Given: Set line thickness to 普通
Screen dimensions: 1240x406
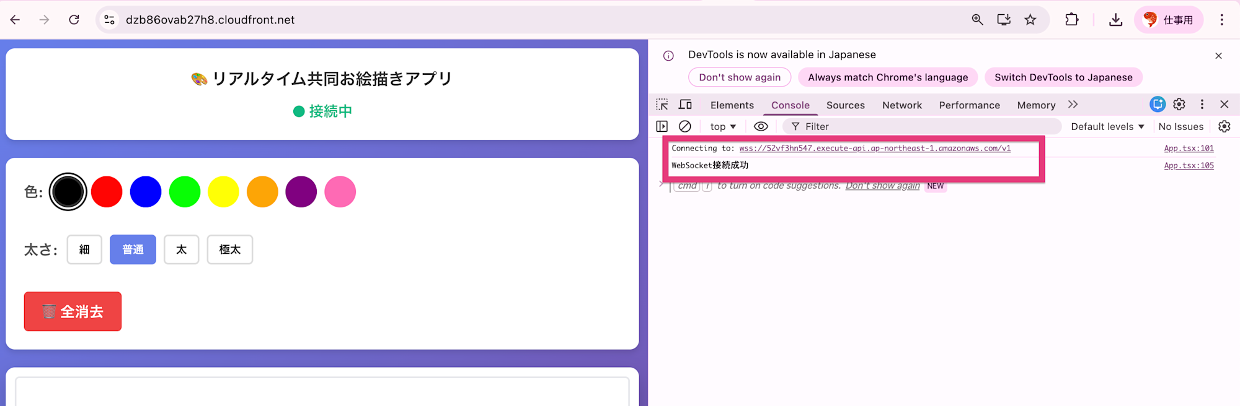Looking at the screenshot, I should [133, 249].
